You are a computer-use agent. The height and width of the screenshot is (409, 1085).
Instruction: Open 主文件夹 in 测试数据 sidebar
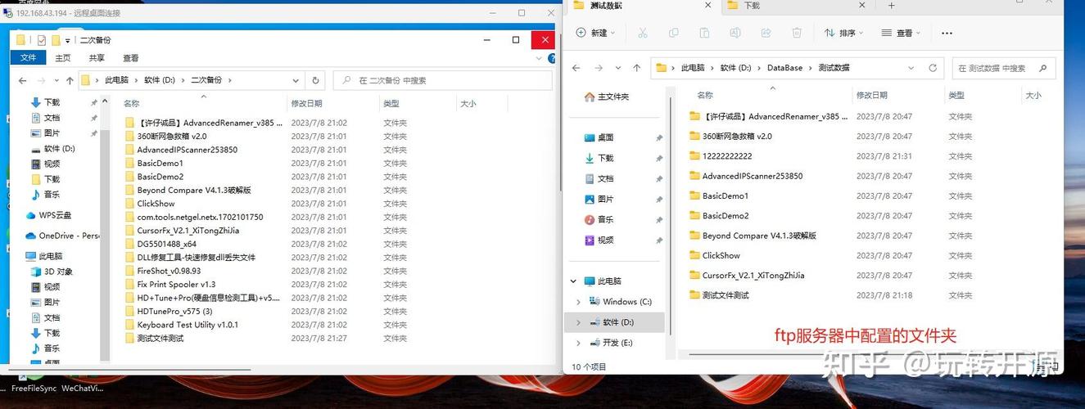point(607,97)
